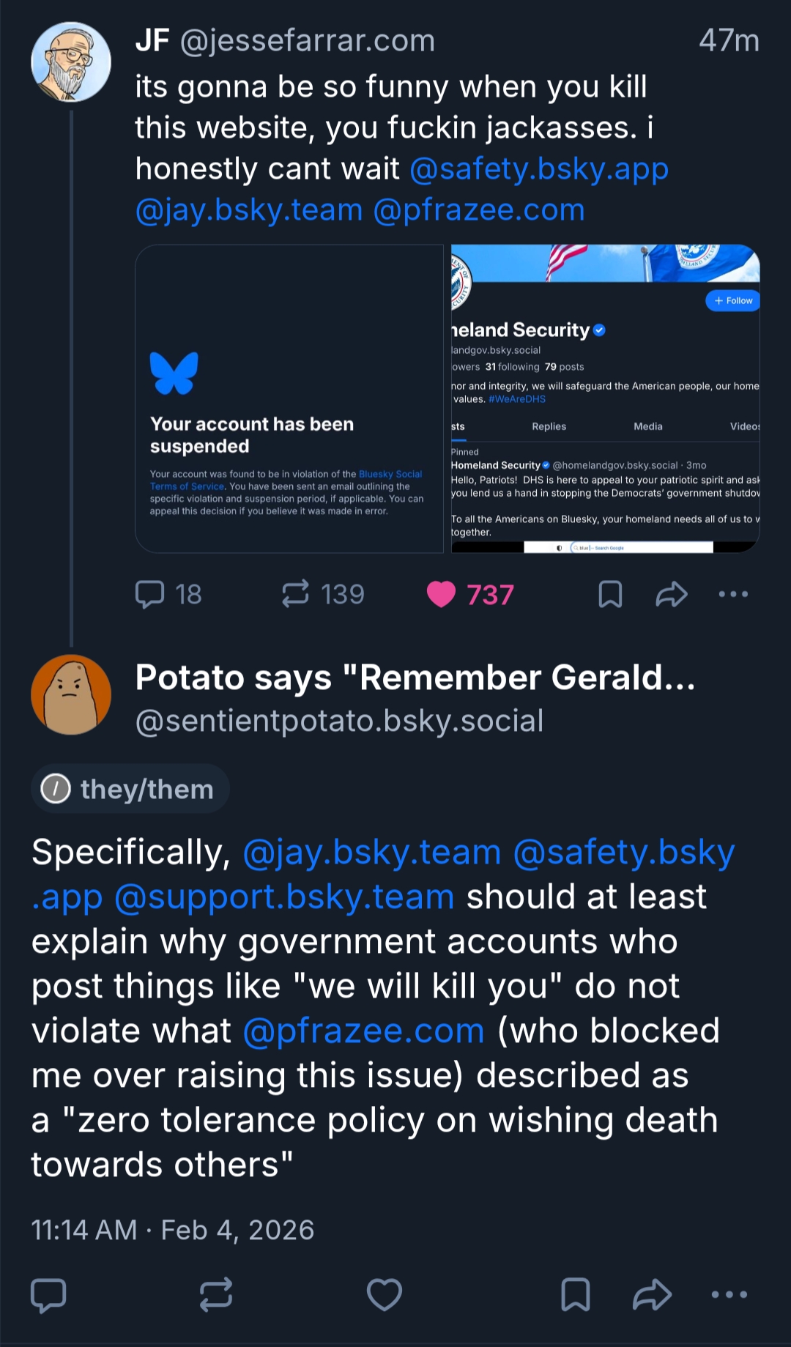Open more options on JF's post
The width and height of the screenshot is (791, 1347).
pyautogui.click(x=733, y=594)
